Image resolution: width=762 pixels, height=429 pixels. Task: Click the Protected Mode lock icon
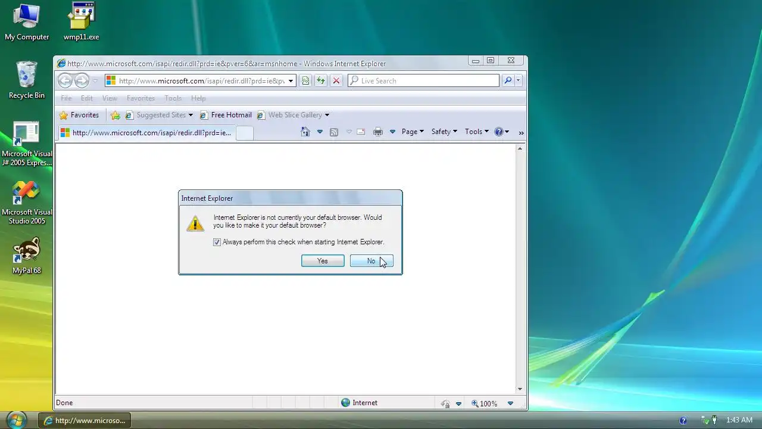[445, 403]
